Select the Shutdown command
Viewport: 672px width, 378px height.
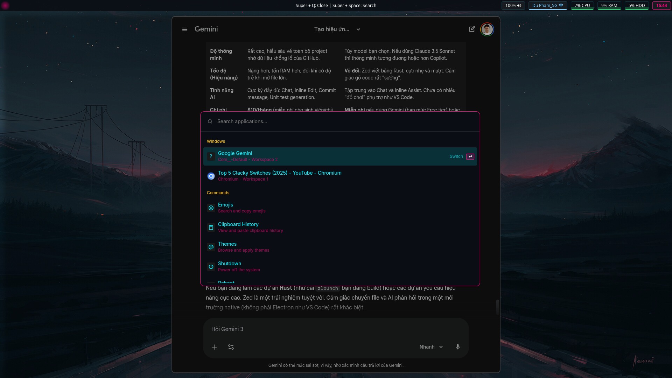[x=340, y=266]
